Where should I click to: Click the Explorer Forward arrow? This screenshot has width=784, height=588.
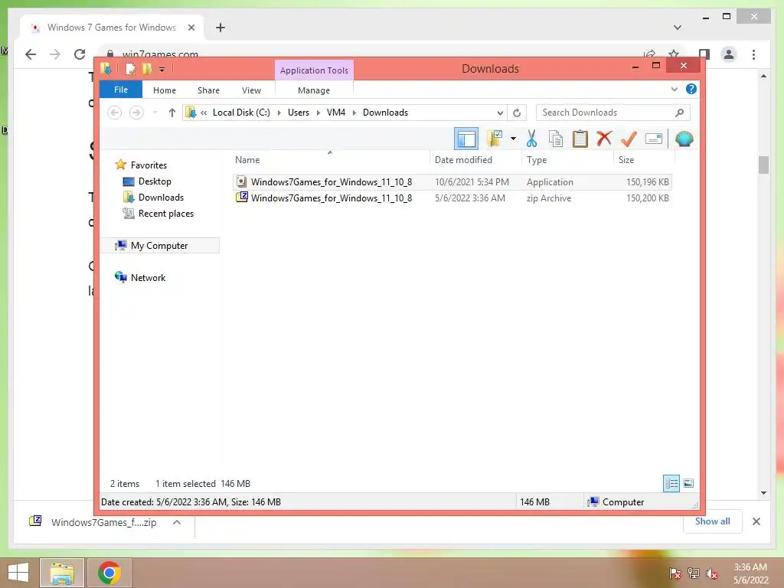pyautogui.click(x=136, y=113)
